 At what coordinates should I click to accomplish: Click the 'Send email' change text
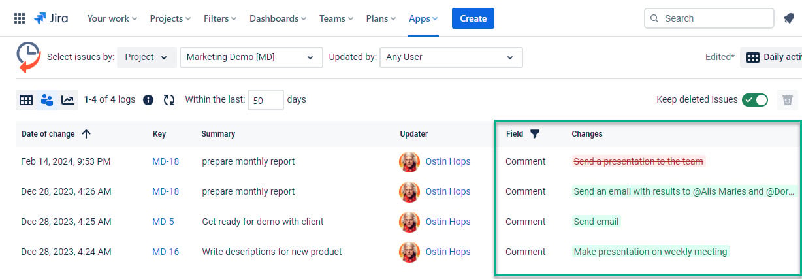[596, 222]
